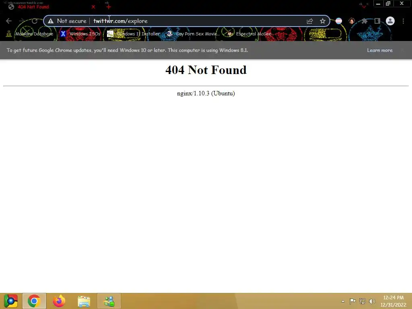Go back using the browser back arrow
The height and width of the screenshot is (309, 412).
tap(9, 21)
